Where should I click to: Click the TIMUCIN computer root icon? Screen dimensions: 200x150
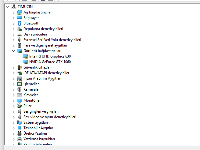point(14,7)
